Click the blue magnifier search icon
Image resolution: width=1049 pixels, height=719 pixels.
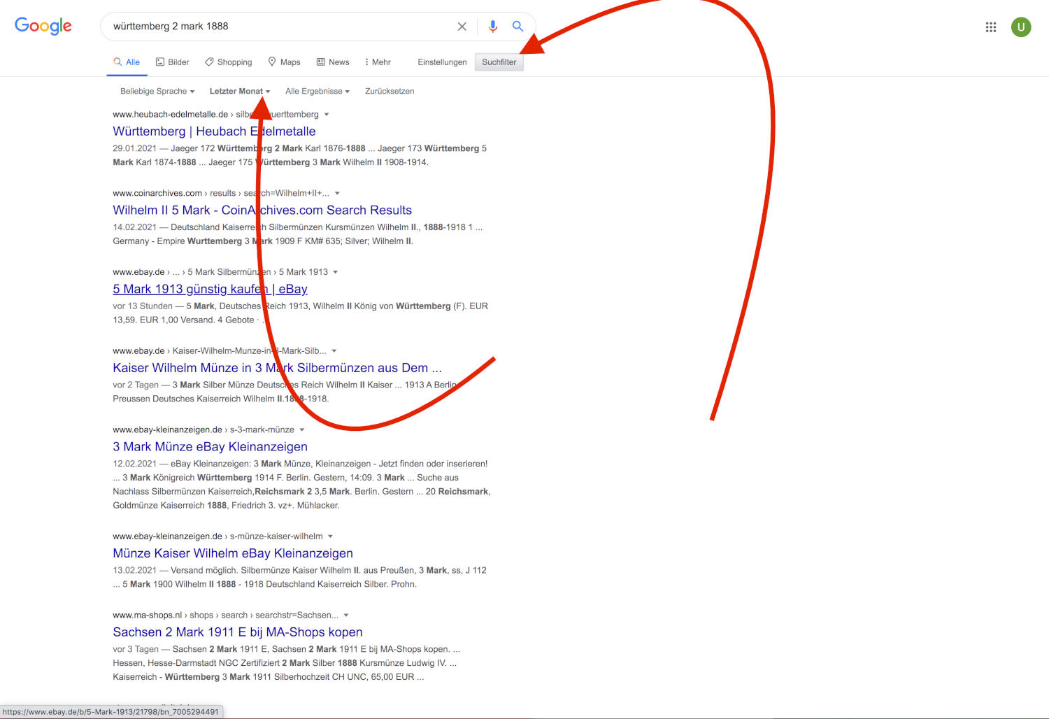coord(518,27)
